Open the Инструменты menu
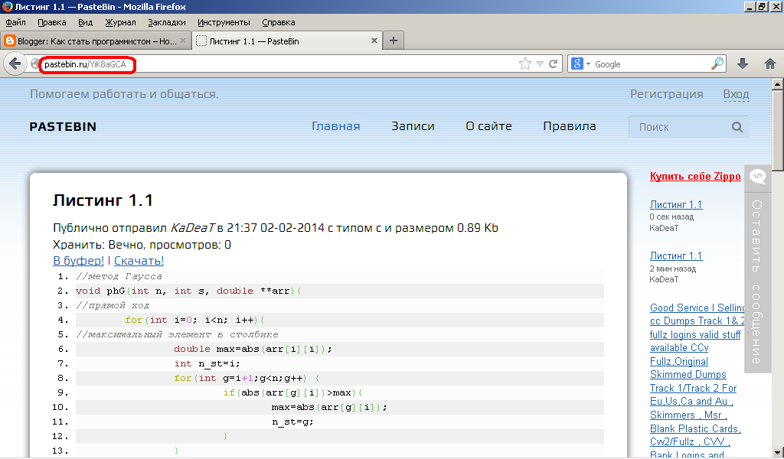The width and height of the screenshot is (784, 459). [x=224, y=22]
